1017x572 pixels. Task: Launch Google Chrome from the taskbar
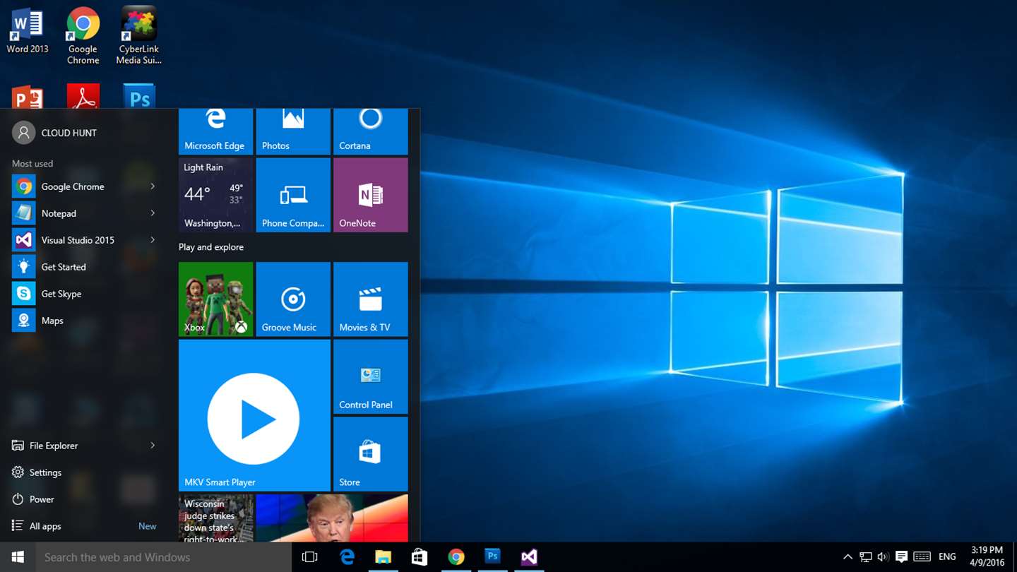(x=456, y=557)
